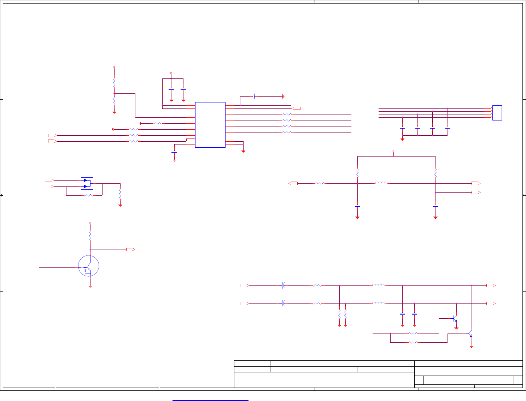Click the large empty title block description cell
The height and width of the screenshot is (401, 526).
point(324,380)
